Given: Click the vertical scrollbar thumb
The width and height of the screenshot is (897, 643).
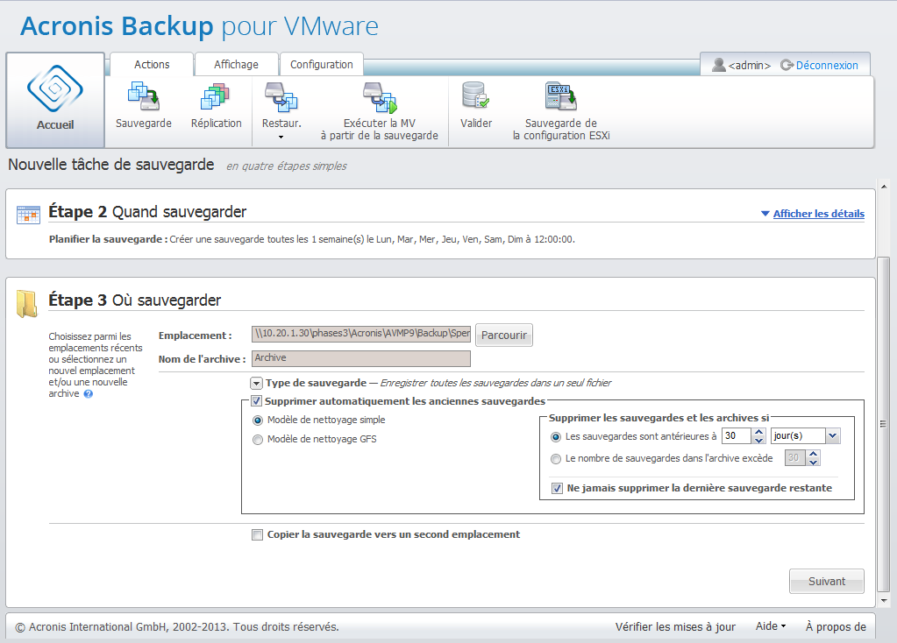Looking at the screenshot, I should point(884,424).
